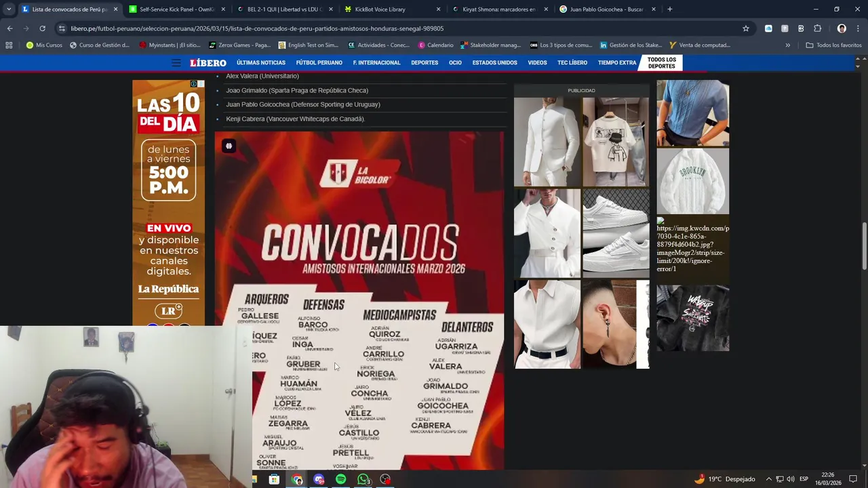Viewport: 868px width, 488px height.
Task: Open ÚLTIMAS NOTICIAS menu section
Action: point(261,62)
